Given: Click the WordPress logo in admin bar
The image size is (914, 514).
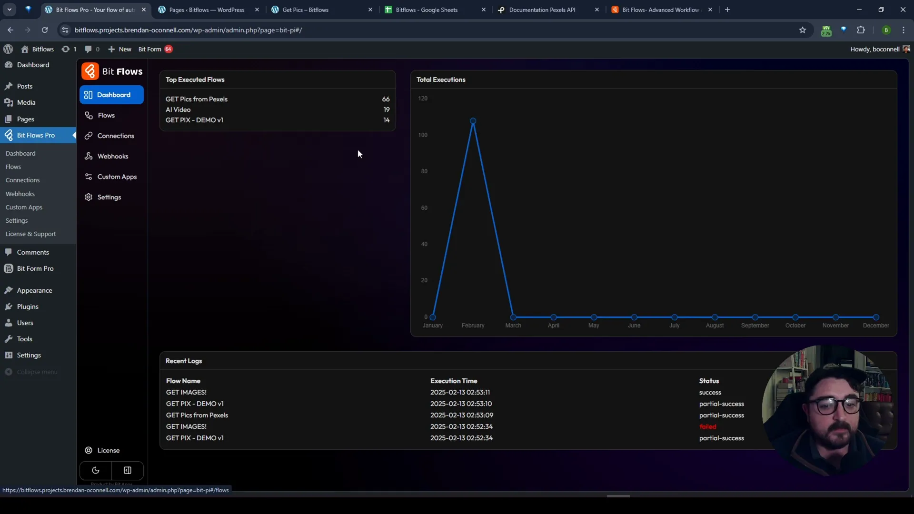Looking at the screenshot, I should 8,49.
